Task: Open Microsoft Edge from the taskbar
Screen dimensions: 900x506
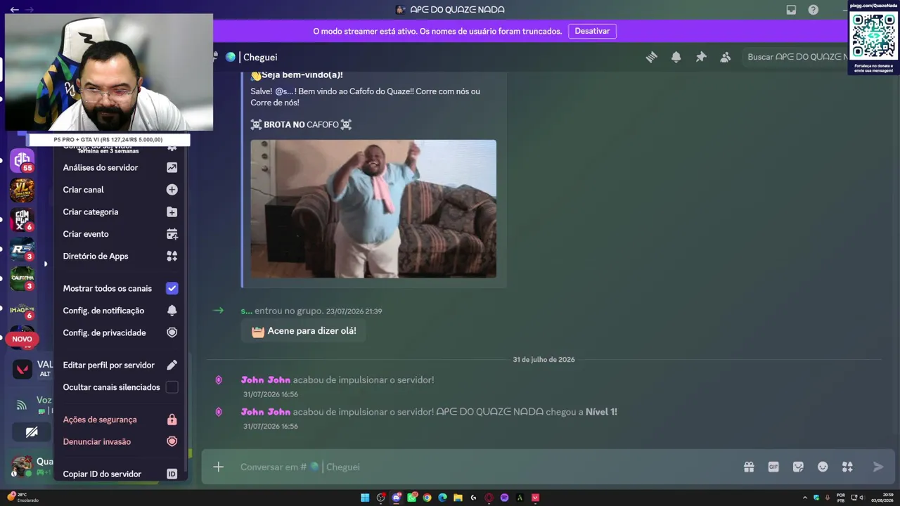Action: point(442,498)
